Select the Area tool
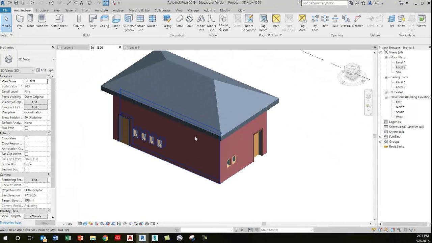Image resolution: width=432 pixels, height=243 pixels. [276, 21]
